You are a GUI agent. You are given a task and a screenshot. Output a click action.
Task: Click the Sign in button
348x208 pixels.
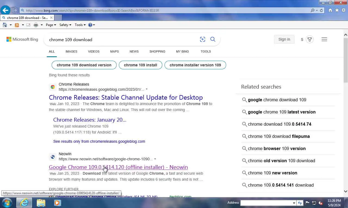(284, 39)
